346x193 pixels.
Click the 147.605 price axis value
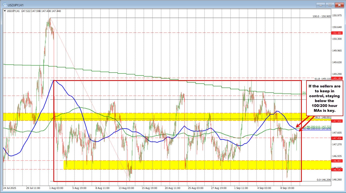(x=337, y=133)
